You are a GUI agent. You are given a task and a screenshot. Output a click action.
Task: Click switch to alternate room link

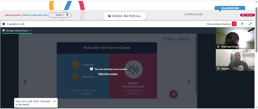[x=35, y=15]
